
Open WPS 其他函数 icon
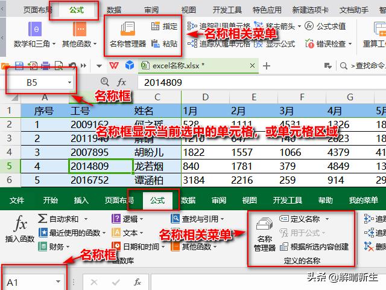pos(80,29)
